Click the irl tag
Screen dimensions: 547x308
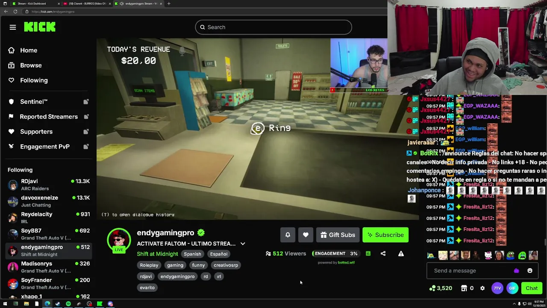[x=219, y=276]
